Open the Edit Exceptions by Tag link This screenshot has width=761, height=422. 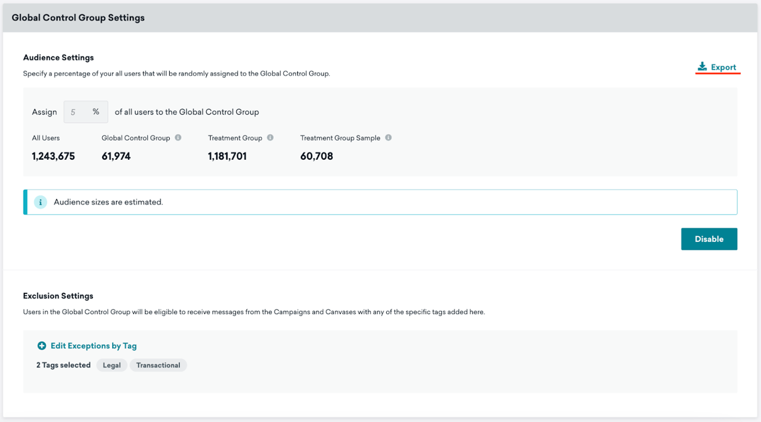(93, 346)
